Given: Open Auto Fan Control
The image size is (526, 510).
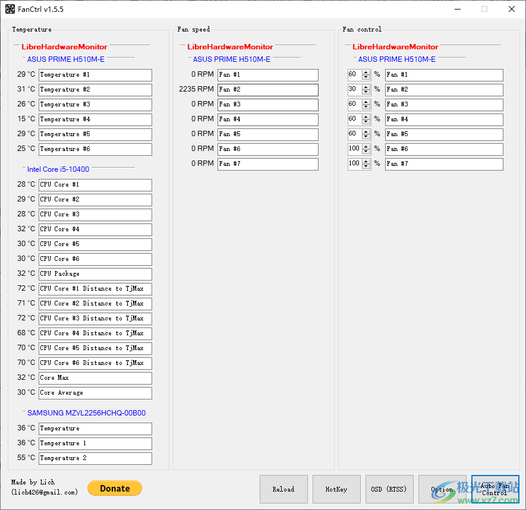Looking at the screenshot, I should (x=495, y=489).
